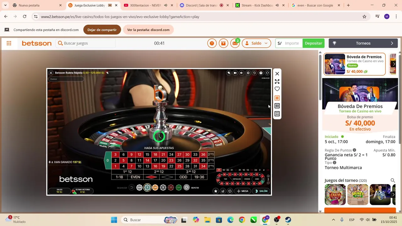
Task: Undo last bet with Deshacer button
Action: 132,188
